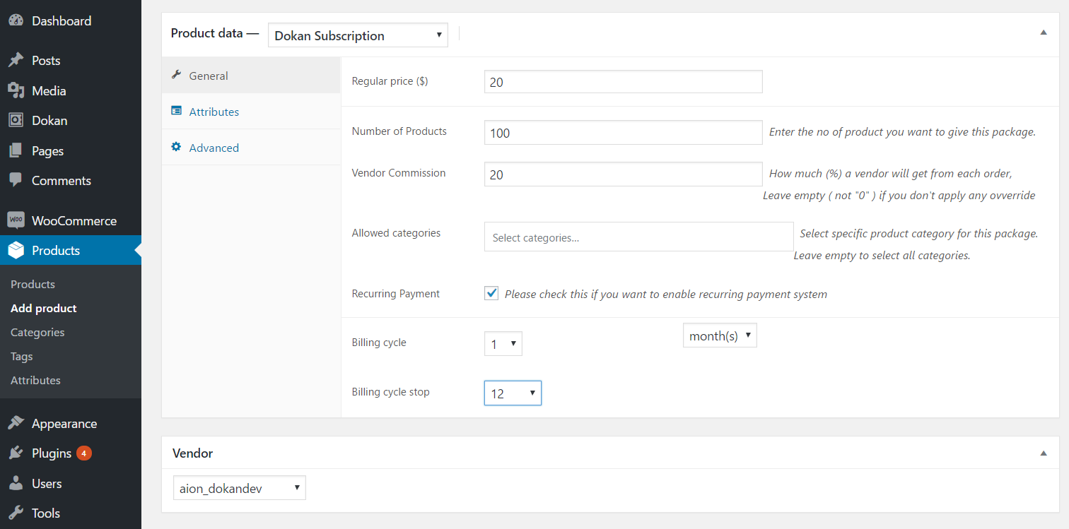Open the Add product submenu link
The height and width of the screenshot is (529, 1069).
point(44,308)
